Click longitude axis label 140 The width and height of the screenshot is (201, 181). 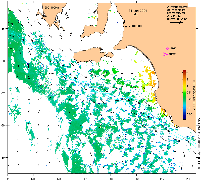pos(162,178)
